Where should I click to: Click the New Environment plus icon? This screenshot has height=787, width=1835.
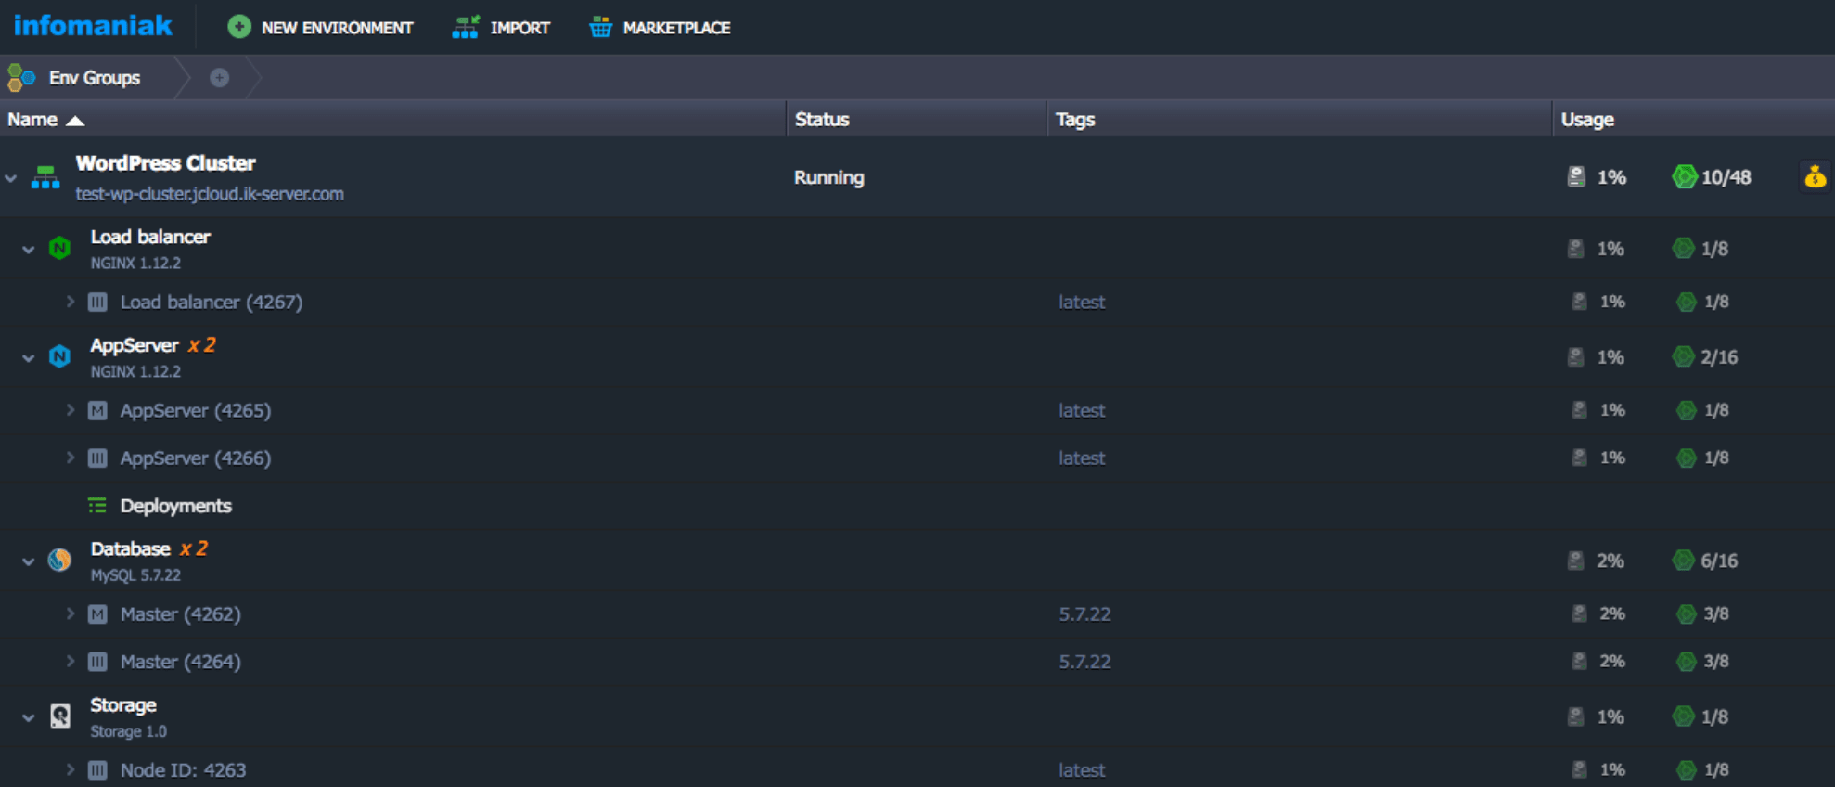point(239,27)
